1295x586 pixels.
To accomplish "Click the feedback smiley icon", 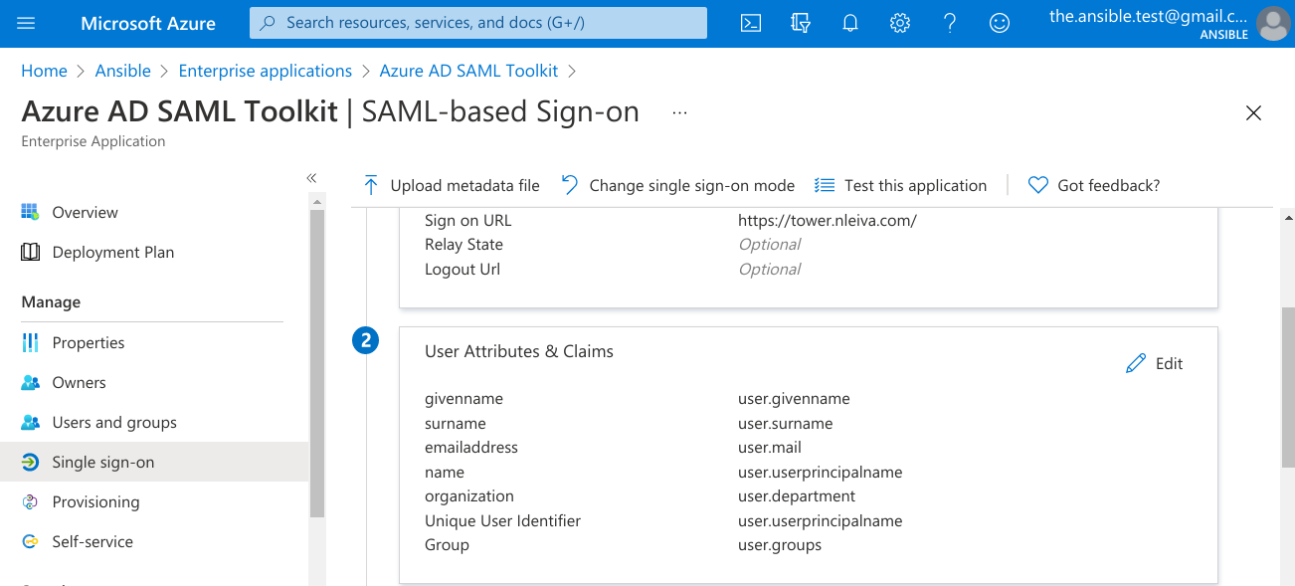I will (1000, 23).
